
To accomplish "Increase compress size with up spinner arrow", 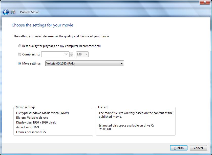I will click(71, 53).
